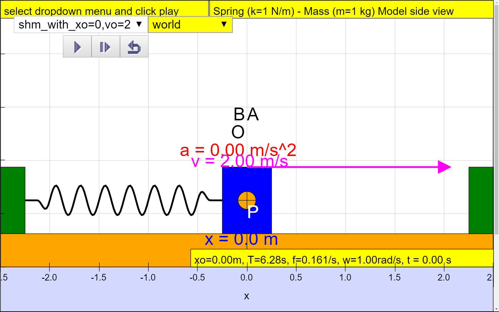Click the x axis title label
Viewport: 499px width, 312px height.
(x=247, y=296)
